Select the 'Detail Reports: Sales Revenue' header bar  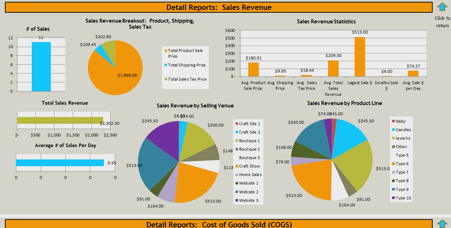click(x=219, y=7)
